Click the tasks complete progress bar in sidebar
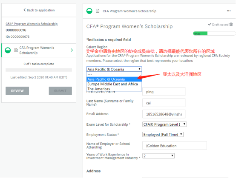Screen dimensions: 236x178 (39, 70)
